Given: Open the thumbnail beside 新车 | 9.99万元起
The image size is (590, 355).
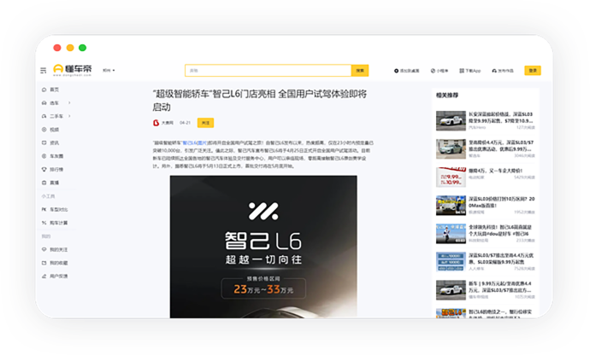Looking at the screenshot, I should [451, 290].
